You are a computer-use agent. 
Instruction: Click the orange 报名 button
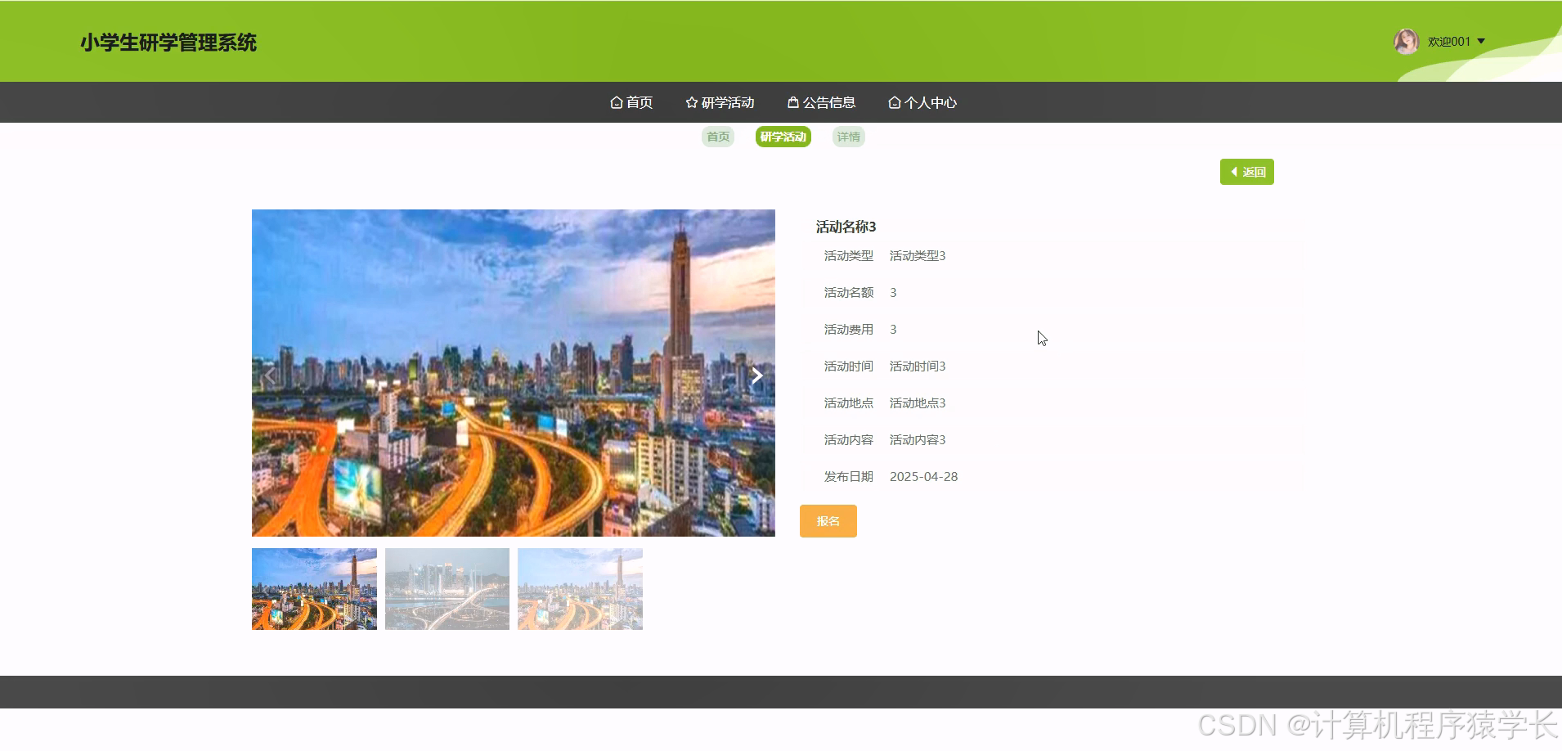click(828, 521)
